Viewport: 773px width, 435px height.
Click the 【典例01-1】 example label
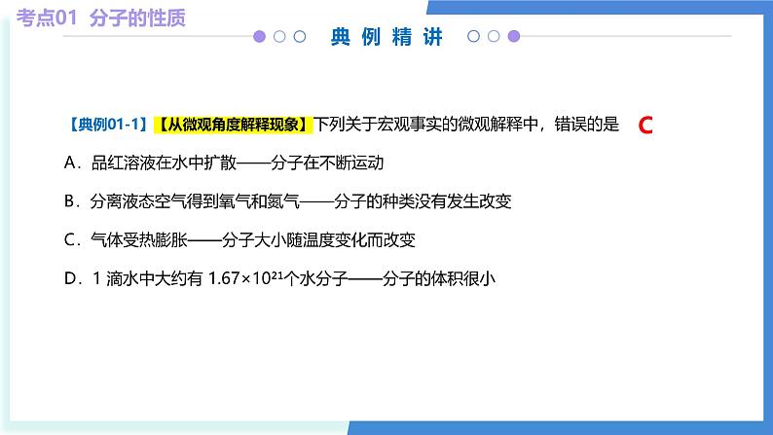[107, 125]
